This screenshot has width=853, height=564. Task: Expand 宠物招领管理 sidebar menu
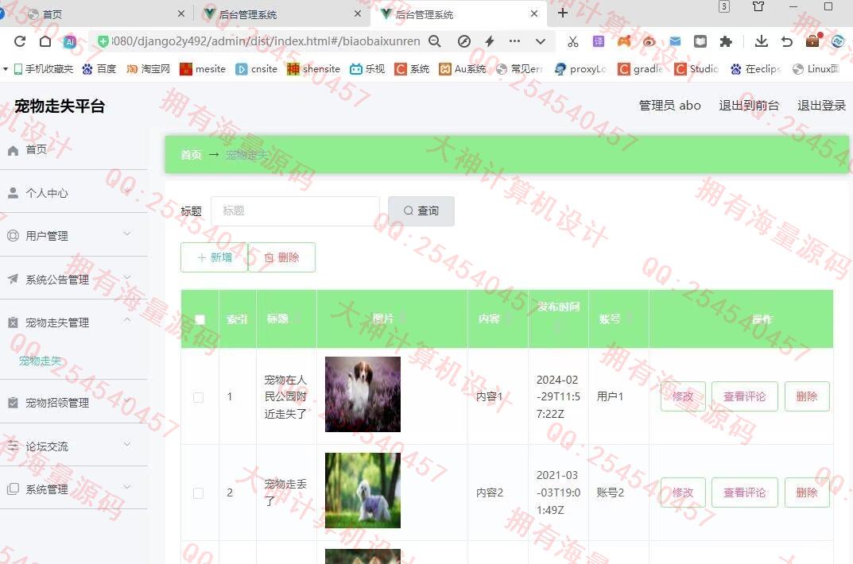point(73,403)
